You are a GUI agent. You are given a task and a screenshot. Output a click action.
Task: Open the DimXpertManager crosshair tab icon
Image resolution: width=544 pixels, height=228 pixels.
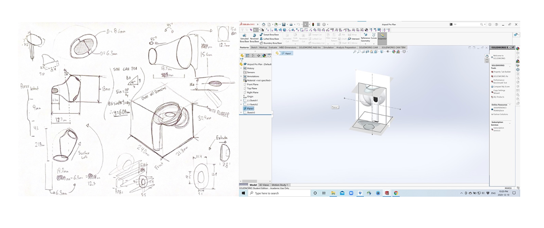click(258, 56)
